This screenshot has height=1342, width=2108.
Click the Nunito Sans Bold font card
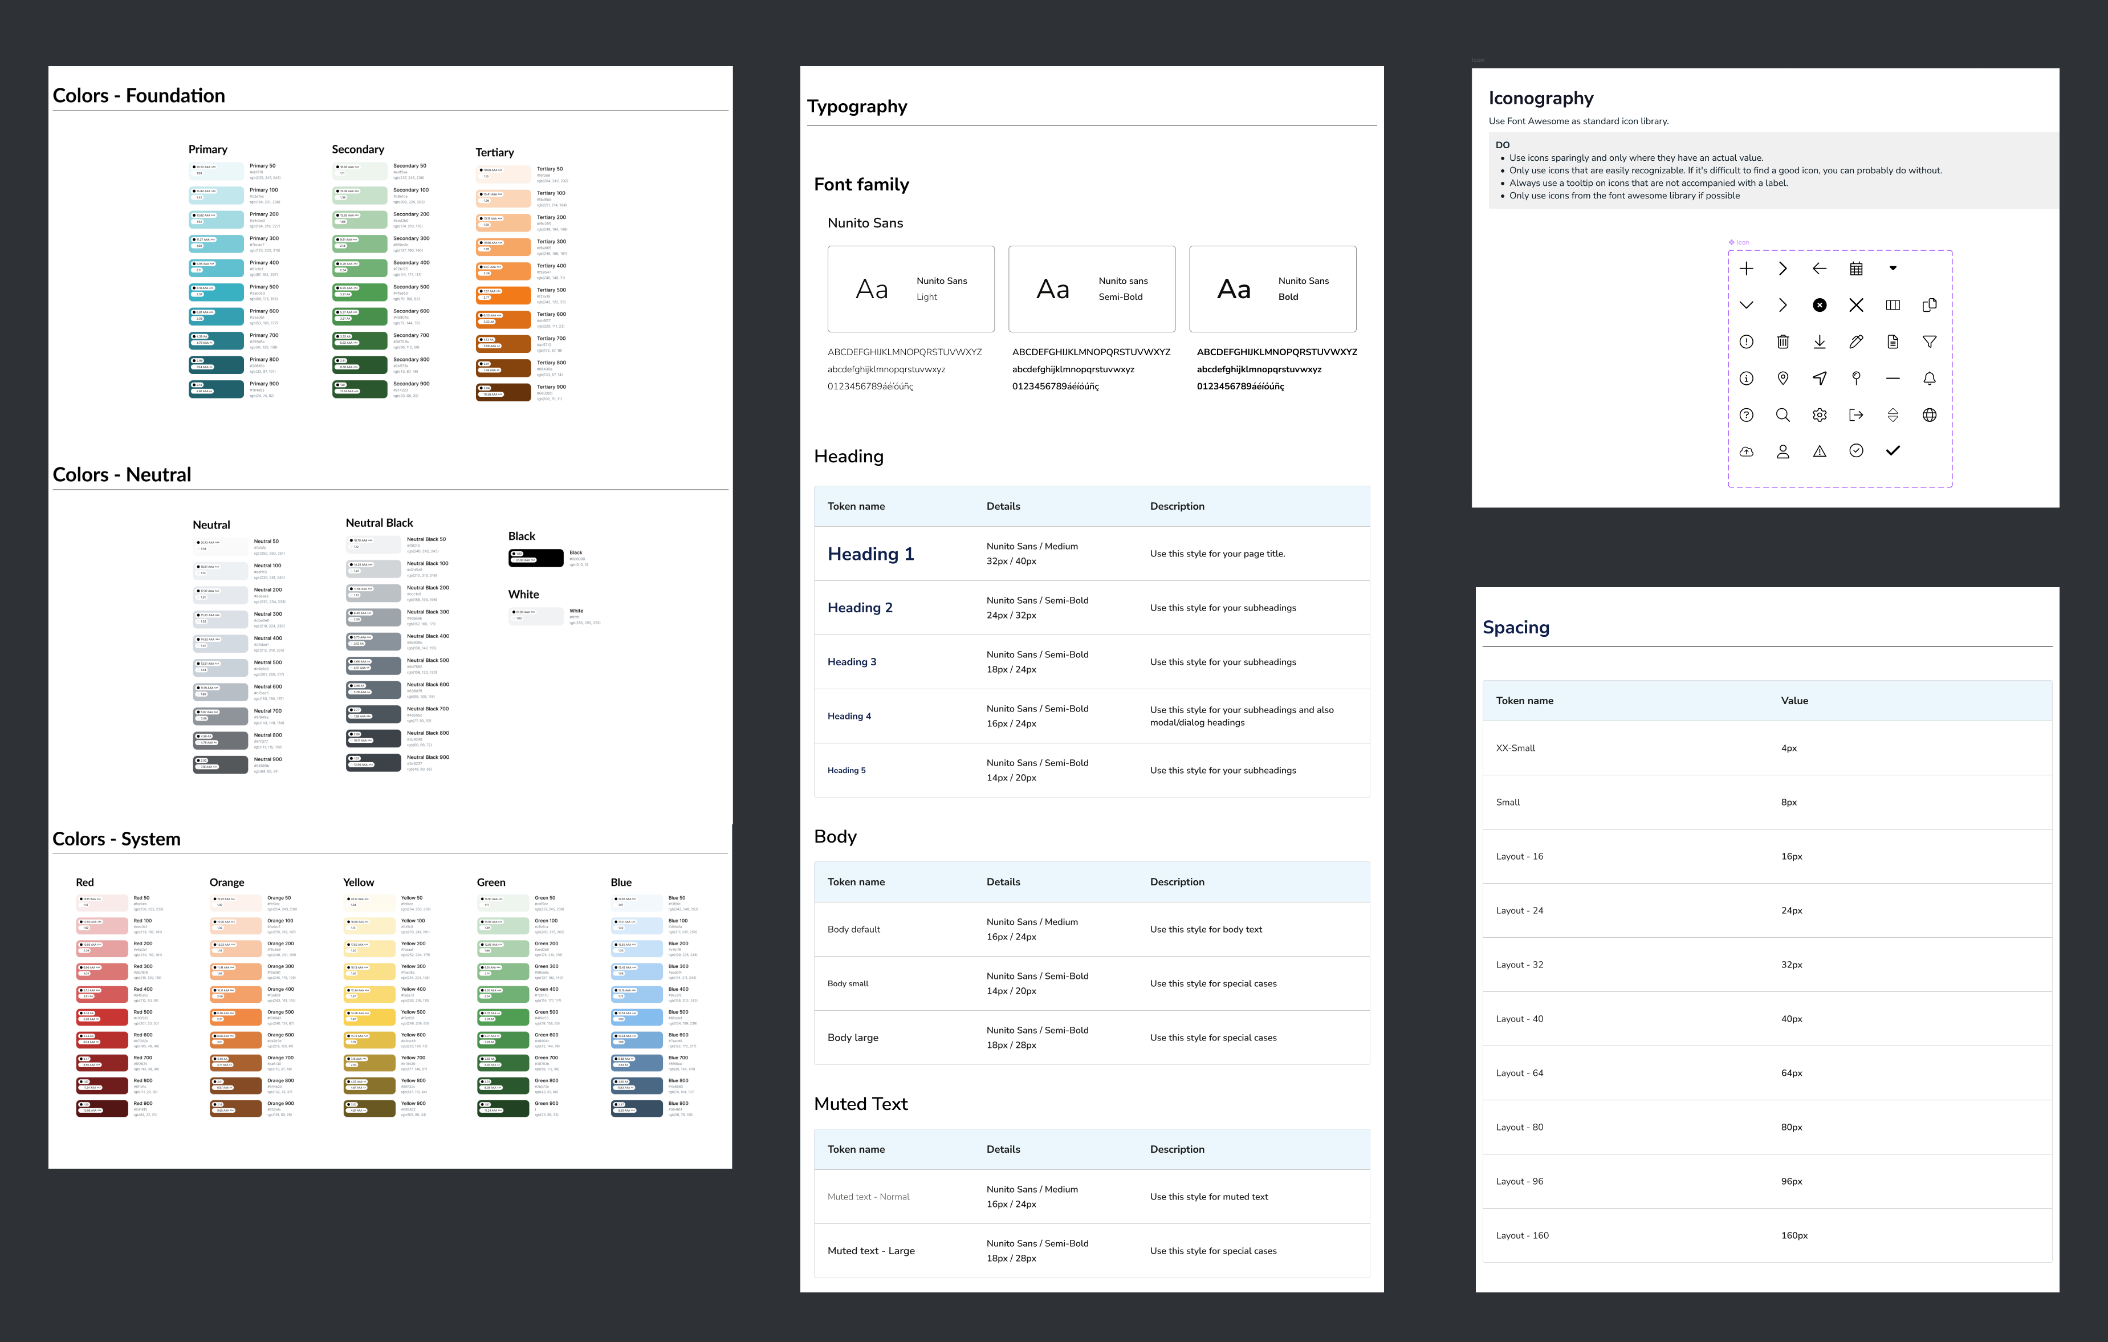[x=1272, y=289]
